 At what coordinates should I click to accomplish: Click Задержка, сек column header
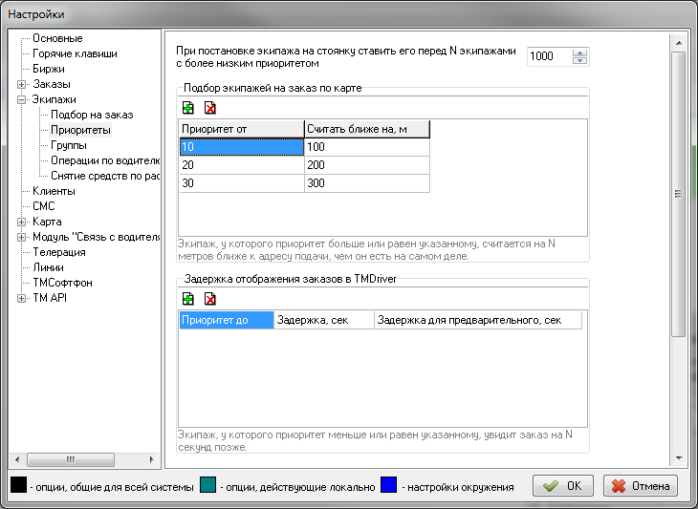(323, 321)
